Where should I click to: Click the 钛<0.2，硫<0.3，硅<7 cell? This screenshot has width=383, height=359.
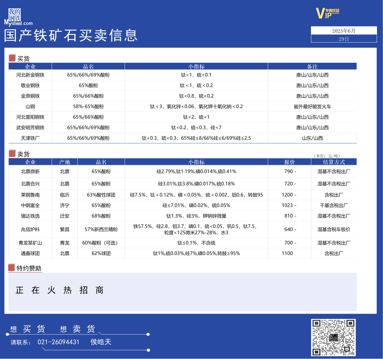point(196,127)
